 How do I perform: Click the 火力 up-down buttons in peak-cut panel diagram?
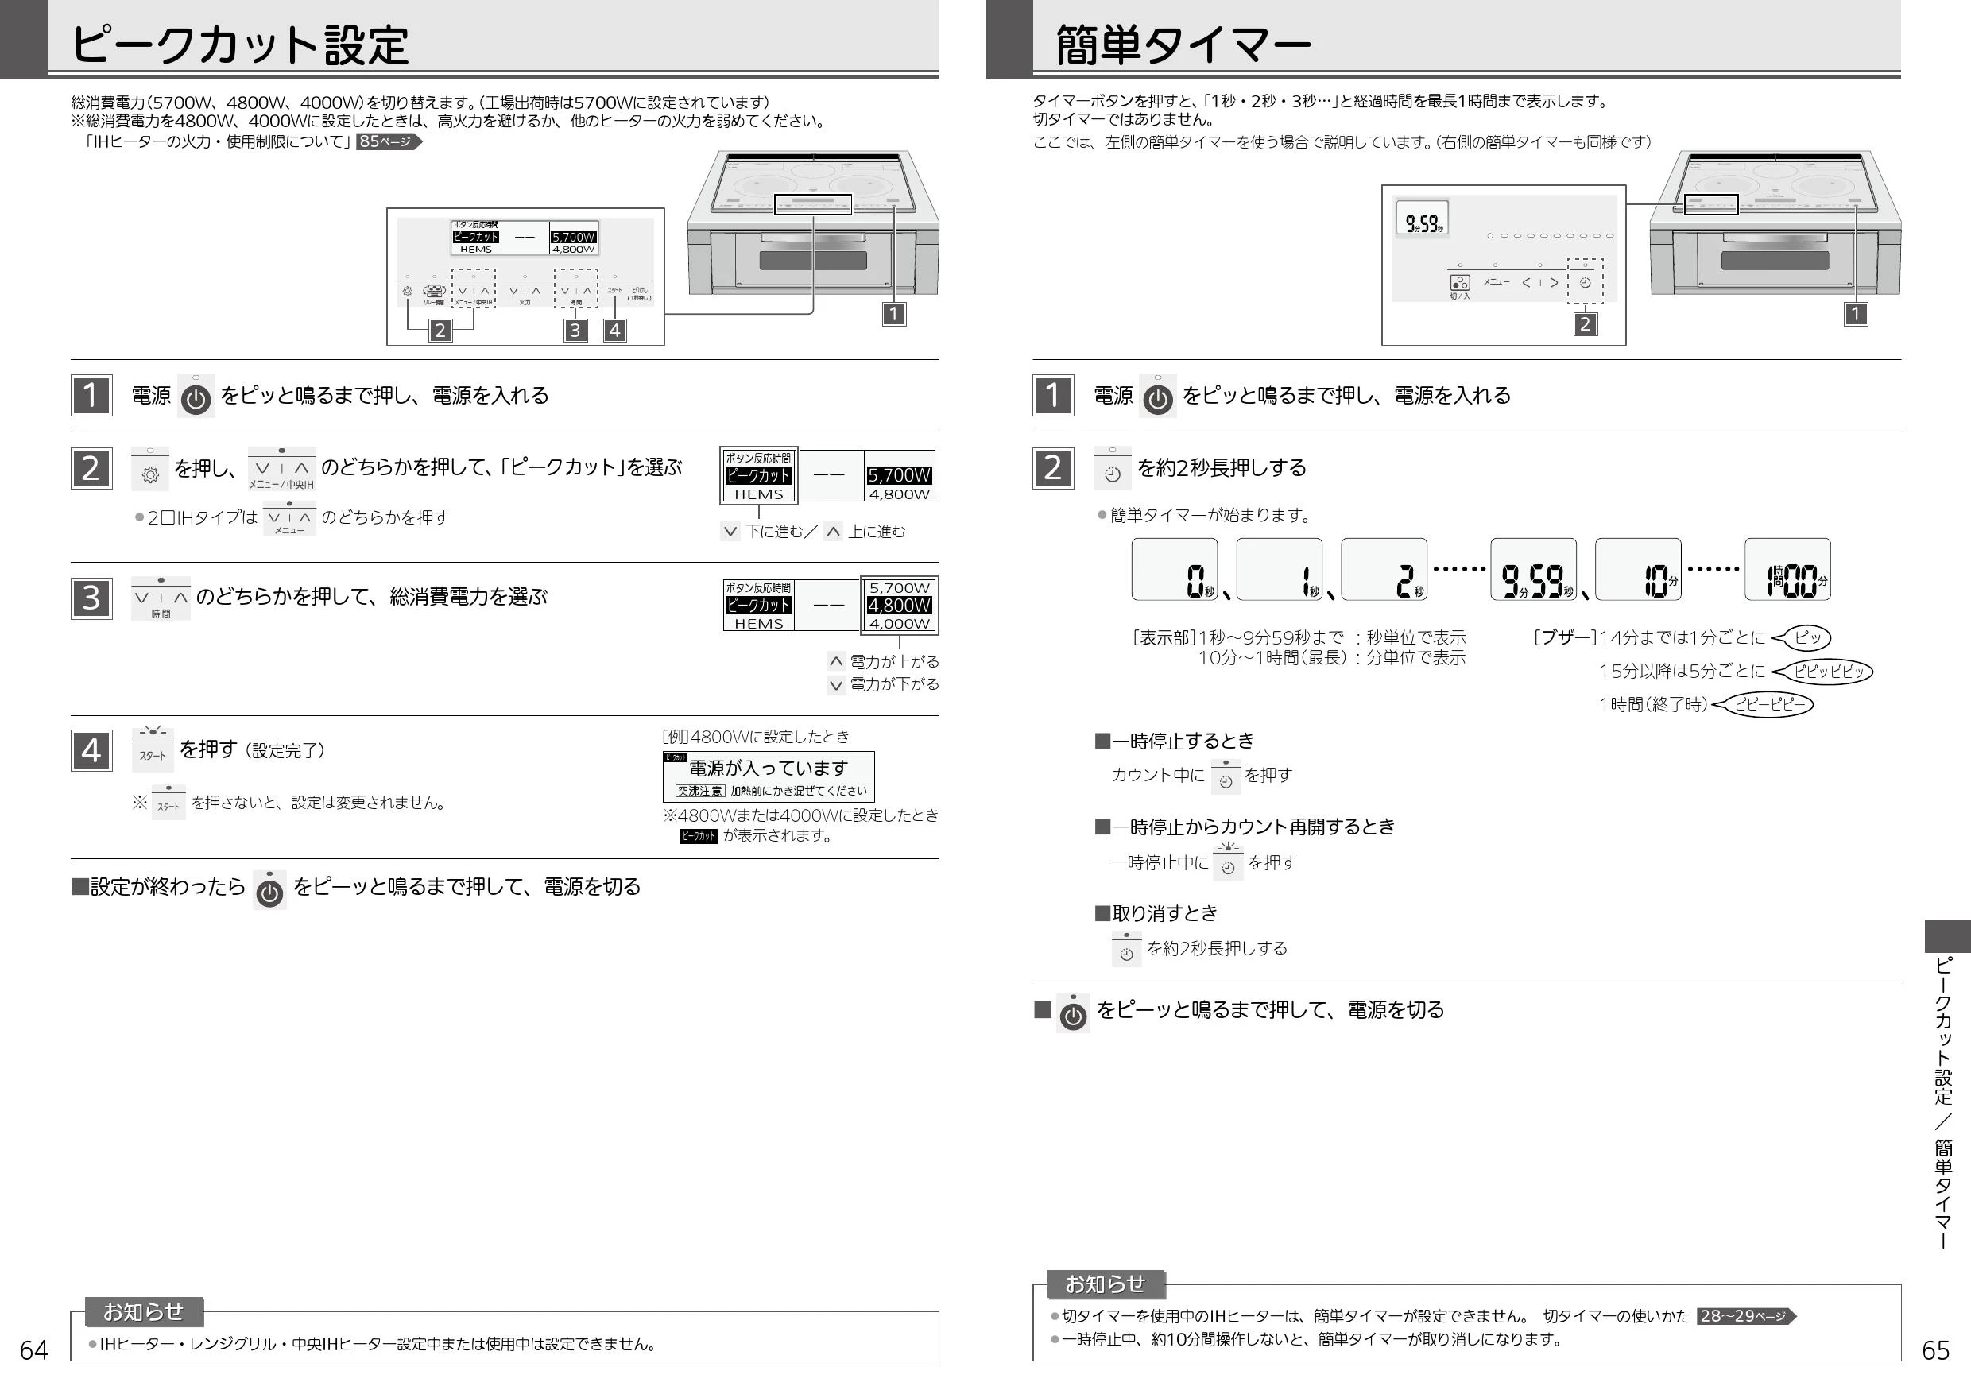525,292
